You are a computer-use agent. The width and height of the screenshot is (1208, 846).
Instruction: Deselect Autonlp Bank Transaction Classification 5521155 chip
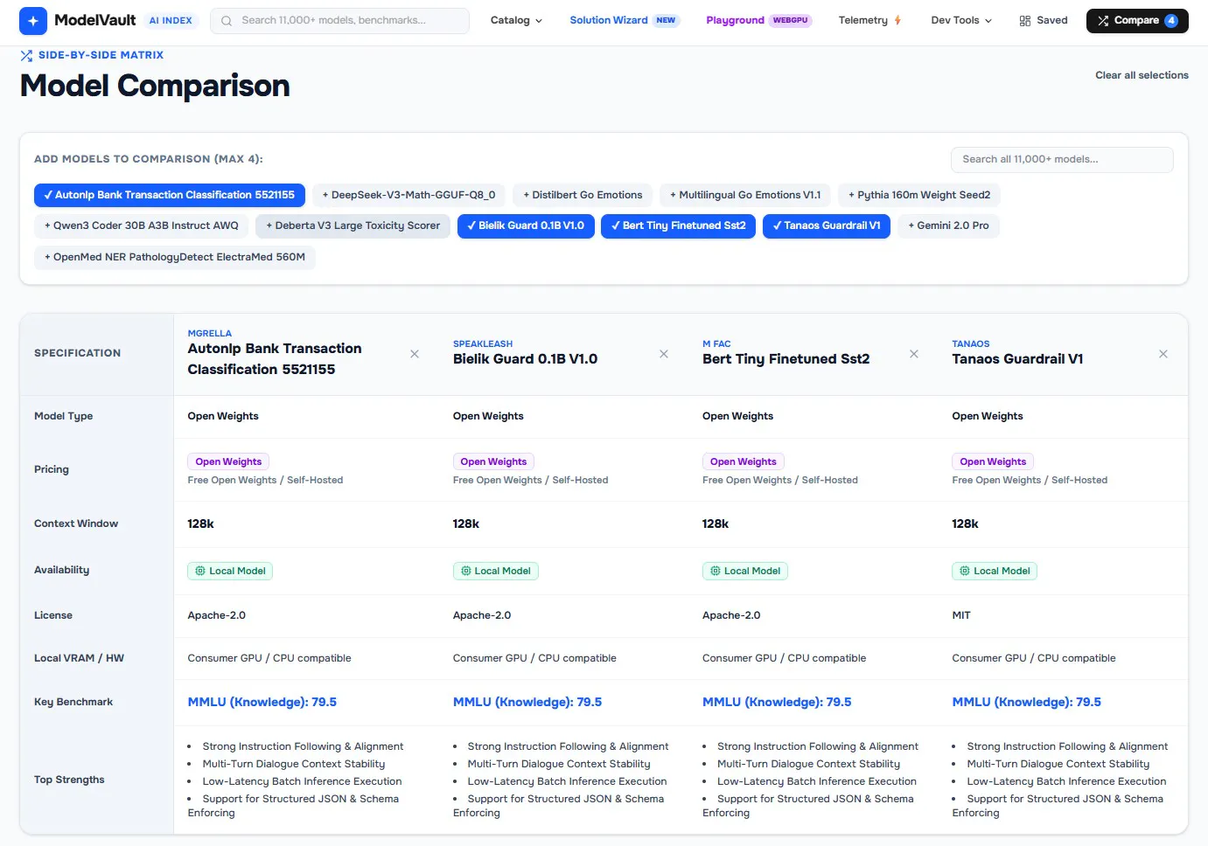point(170,195)
